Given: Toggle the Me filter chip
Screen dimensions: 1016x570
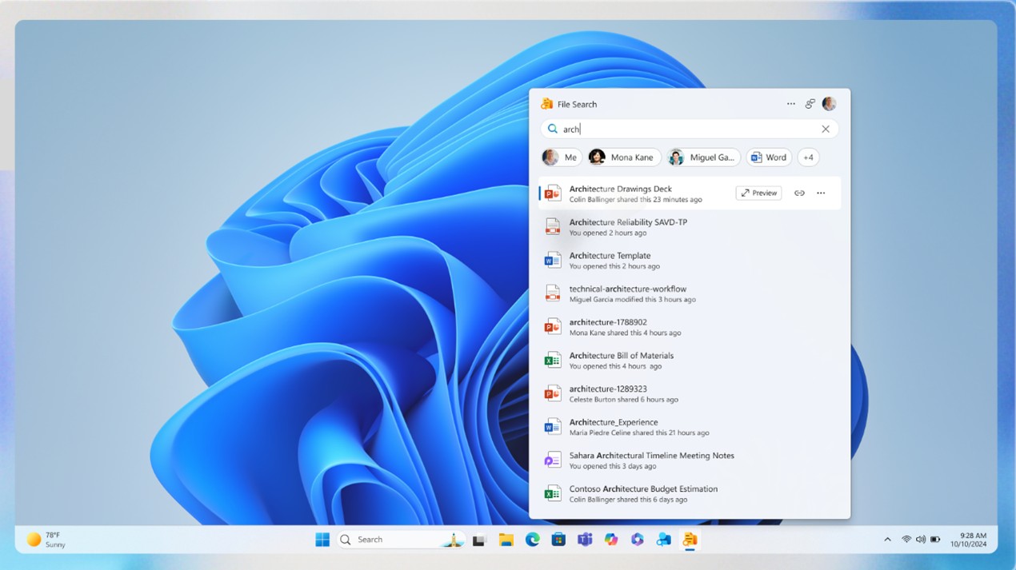Looking at the screenshot, I should (x=561, y=157).
